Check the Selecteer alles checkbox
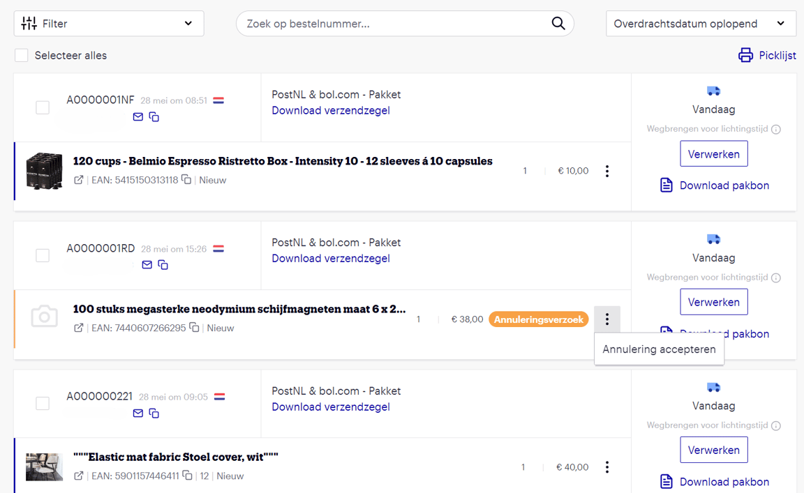 click(x=22, y=56)
